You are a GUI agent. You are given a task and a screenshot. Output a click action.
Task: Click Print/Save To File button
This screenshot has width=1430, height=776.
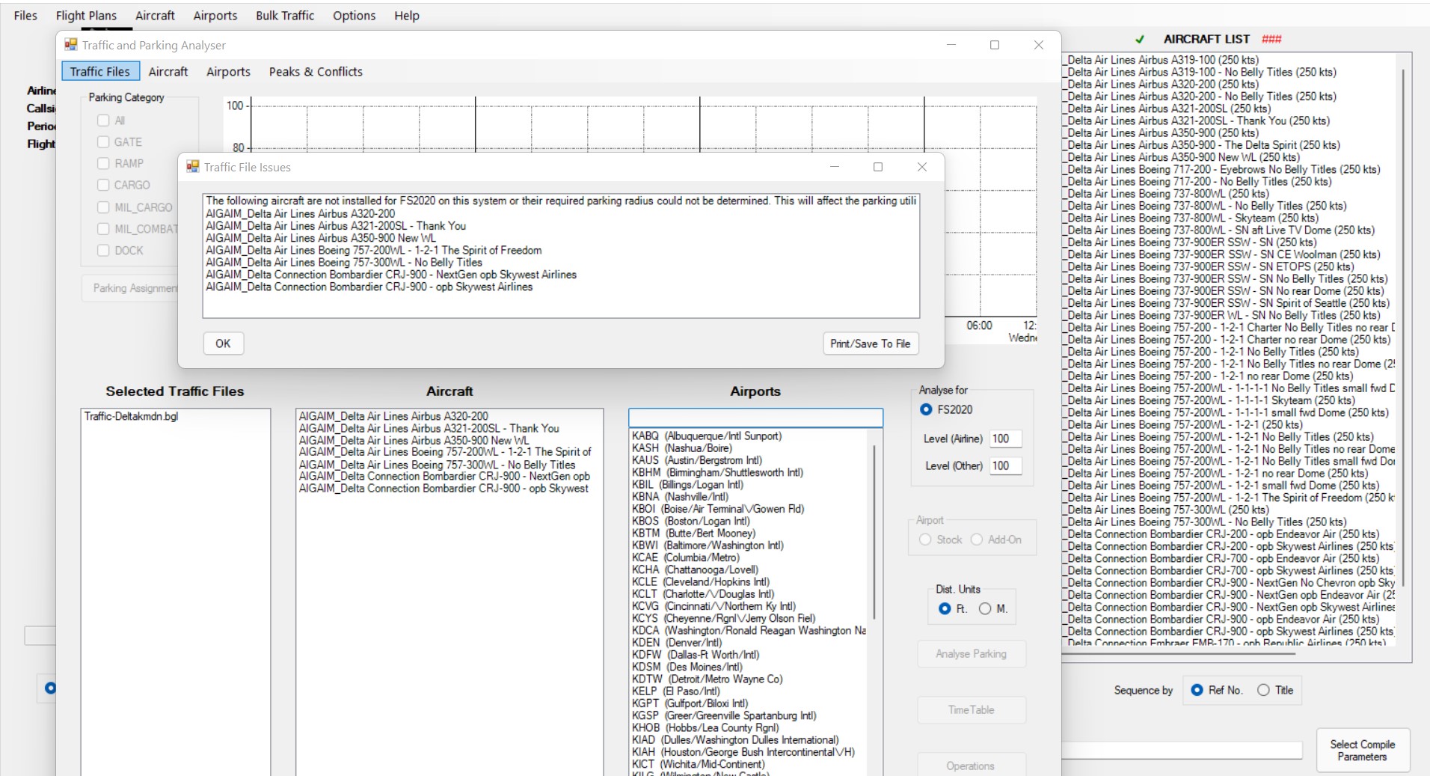coord(870,343)
